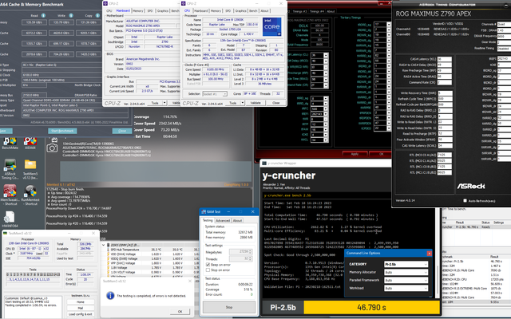The width and height of the screenshot is (511, 319).
Task: Select the Timings #3 tab in MemTweakIt
Action: tap(299, 11)
